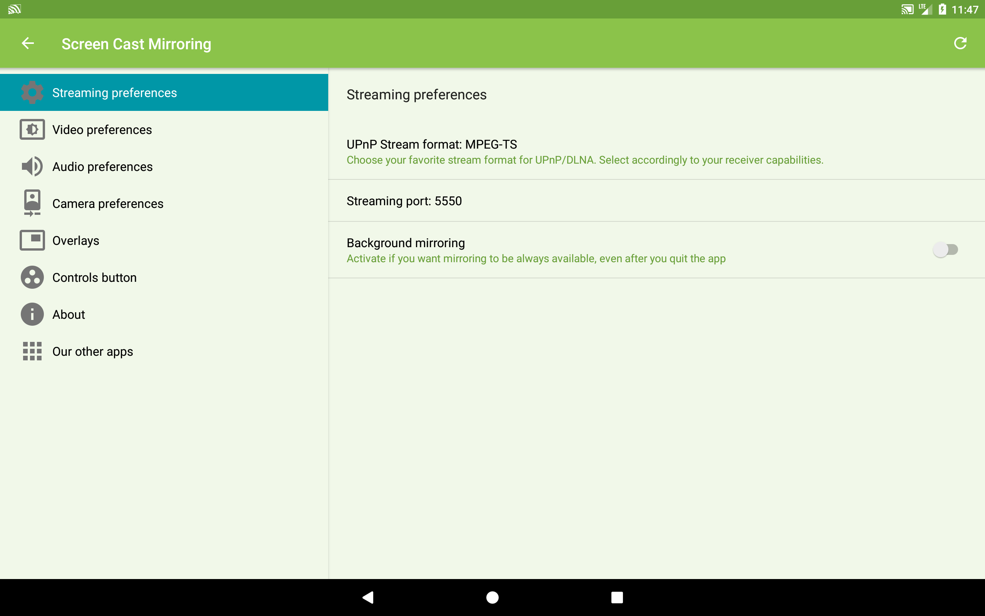
Task: Tap the battery charging icon
Action: (x=942, y=9)
